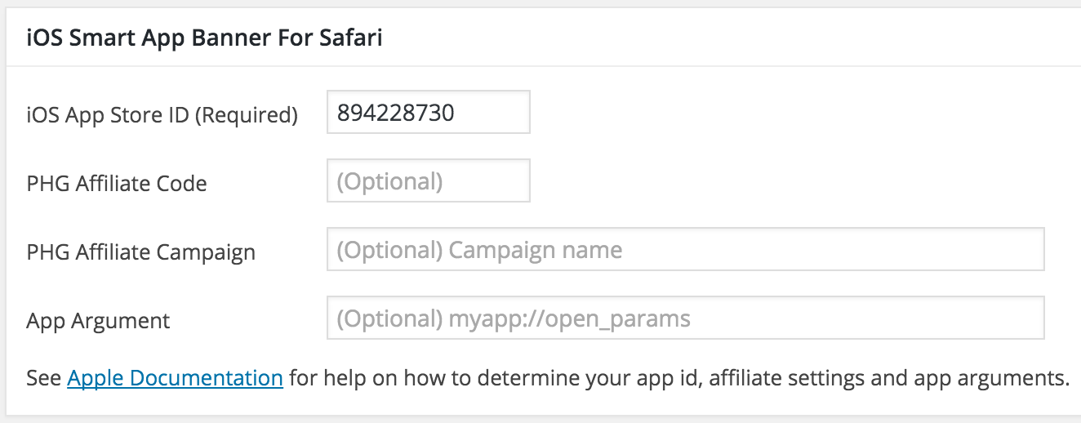Click the "894228730" value in the ID box
Viewport: 1081px width, 423px height.
pos(395,112)
